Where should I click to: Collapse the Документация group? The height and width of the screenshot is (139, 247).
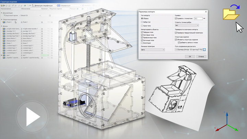coord(2,13)
